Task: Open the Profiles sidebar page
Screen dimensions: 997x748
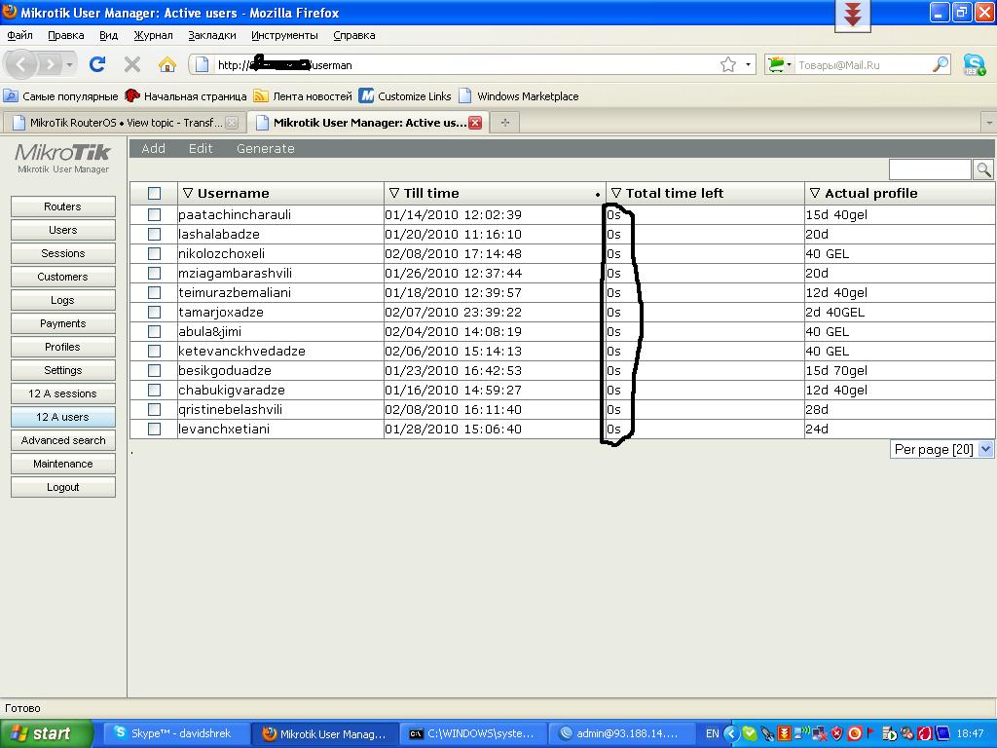Action: click(x=63, y=347)
